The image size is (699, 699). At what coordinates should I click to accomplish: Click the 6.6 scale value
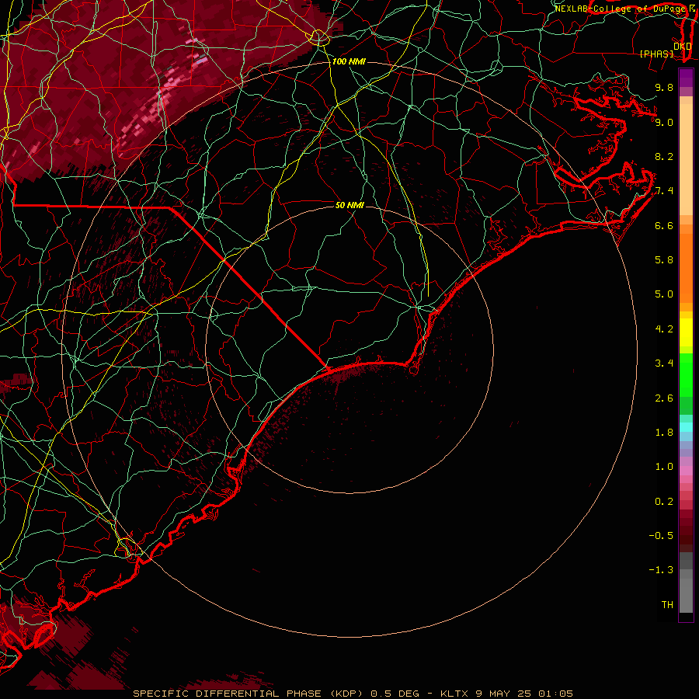(664, 225)
